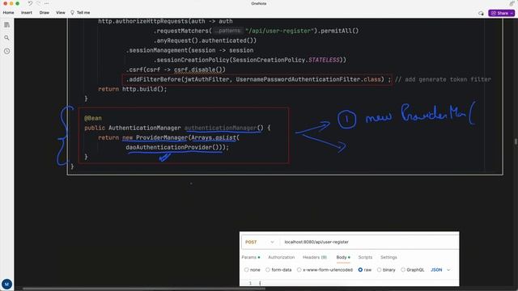Click the jwtAuthFilter argument text

pos(206,79)
